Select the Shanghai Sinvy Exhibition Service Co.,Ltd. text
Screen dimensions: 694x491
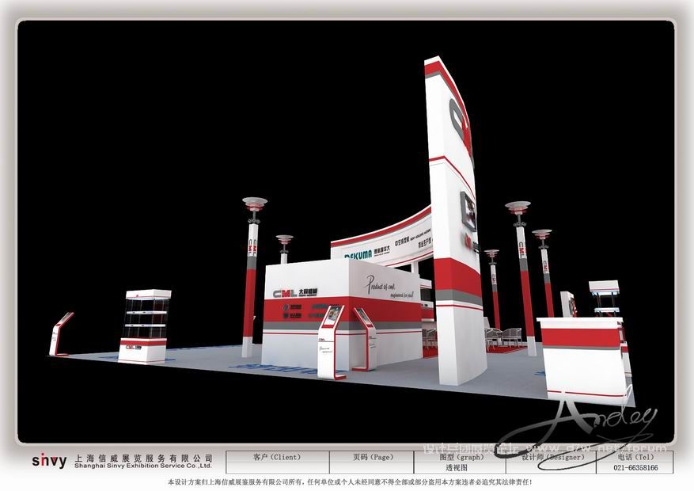(x=143, y=466)
